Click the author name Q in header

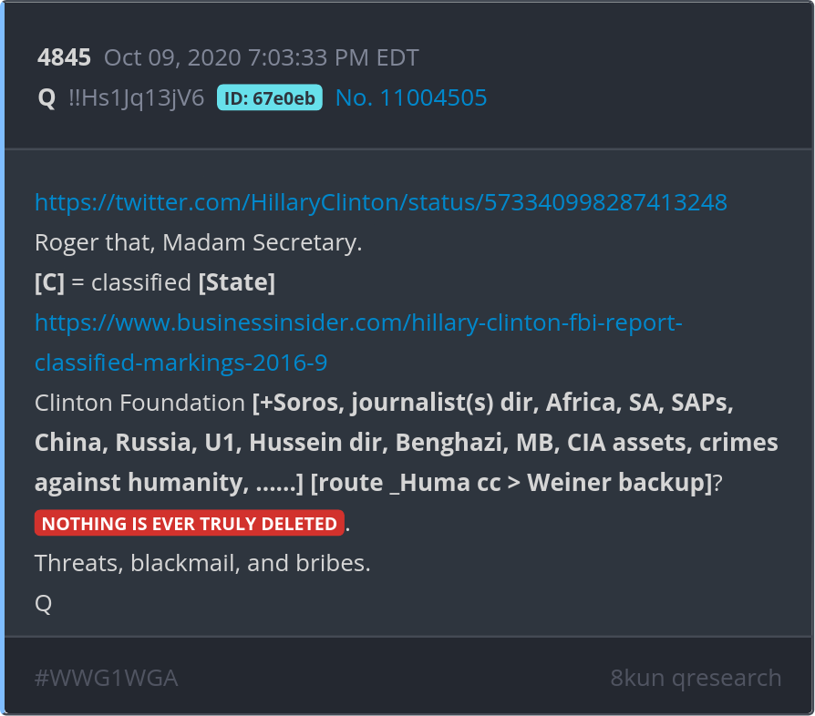(46, 97)
